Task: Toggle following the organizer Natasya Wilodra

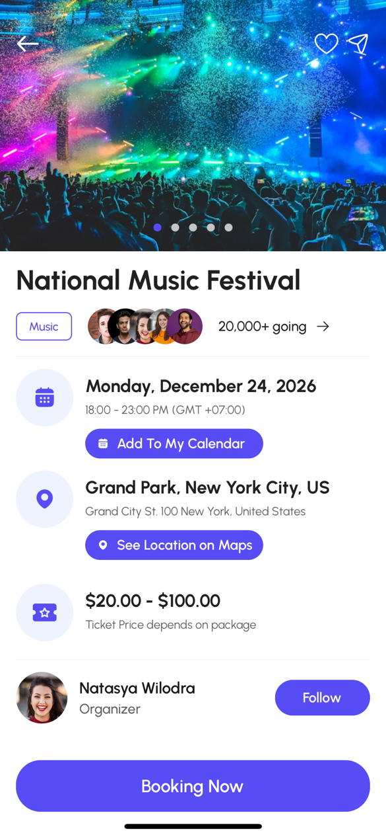Action: pyautogui.click(x=322, y=697)
